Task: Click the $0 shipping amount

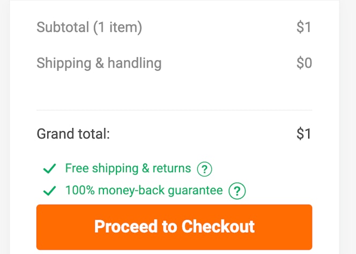Action: pyautogui.click(x=304, y=63)
